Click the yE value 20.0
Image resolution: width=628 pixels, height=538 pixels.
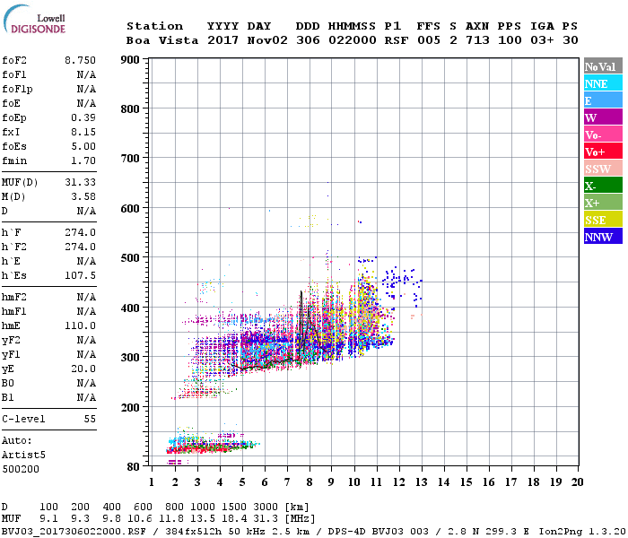83,369
